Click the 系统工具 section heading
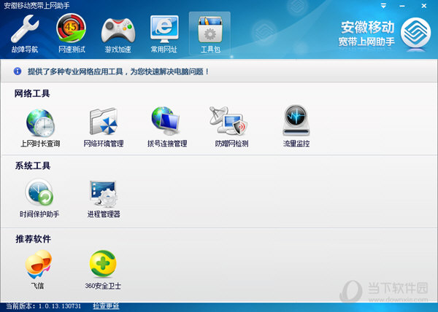 click(x=33, y=166)
